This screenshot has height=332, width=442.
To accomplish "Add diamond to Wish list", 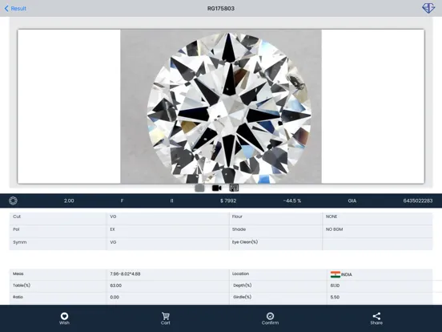I will 64,318.
